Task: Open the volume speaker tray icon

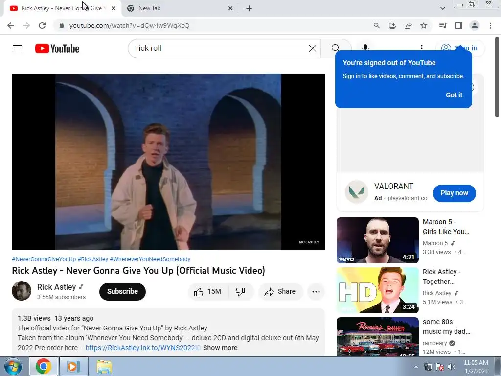Action: [x=452, y=367]
